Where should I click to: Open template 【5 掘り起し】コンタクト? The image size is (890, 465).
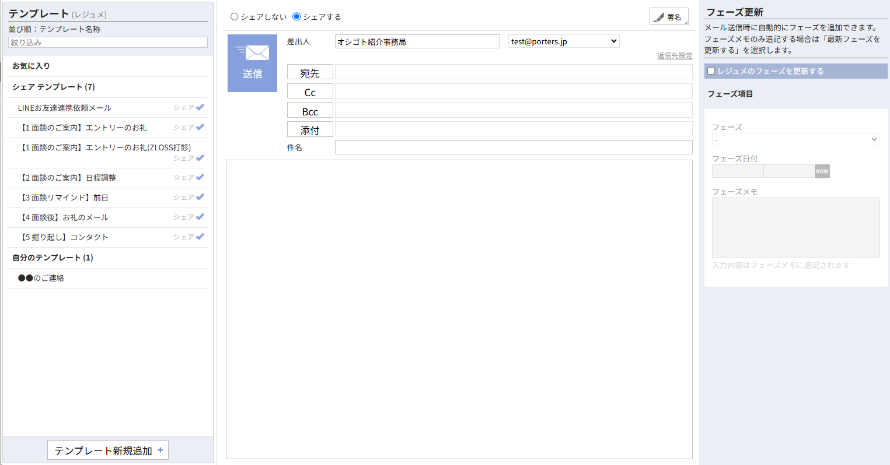(x=63, y=237)
